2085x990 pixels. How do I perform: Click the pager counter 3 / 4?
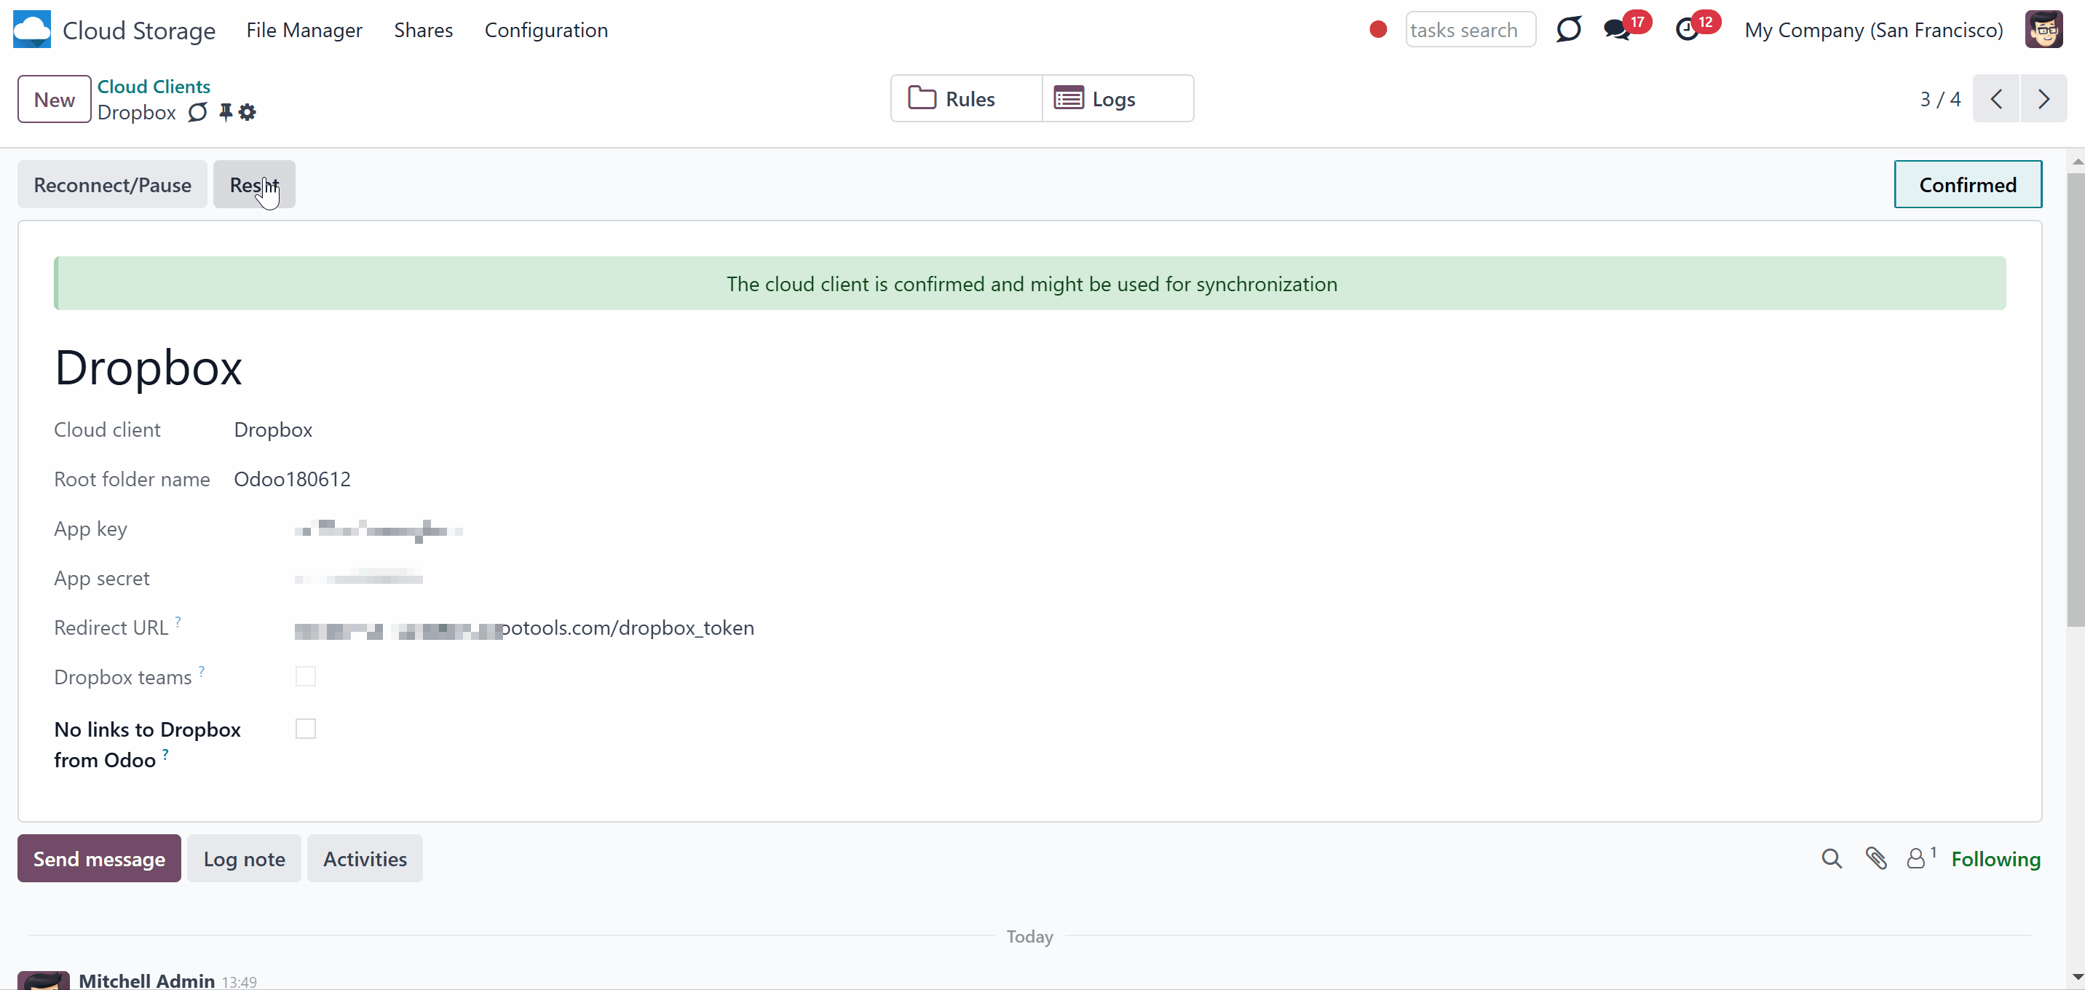pos(1940,99)
